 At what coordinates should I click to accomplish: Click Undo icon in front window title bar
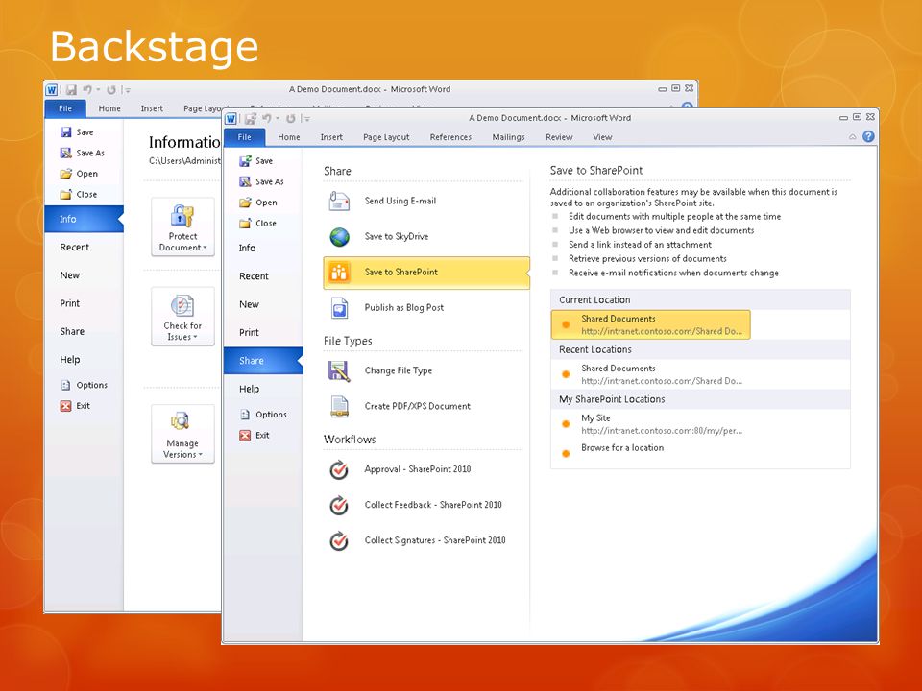[x=267, y=119]
